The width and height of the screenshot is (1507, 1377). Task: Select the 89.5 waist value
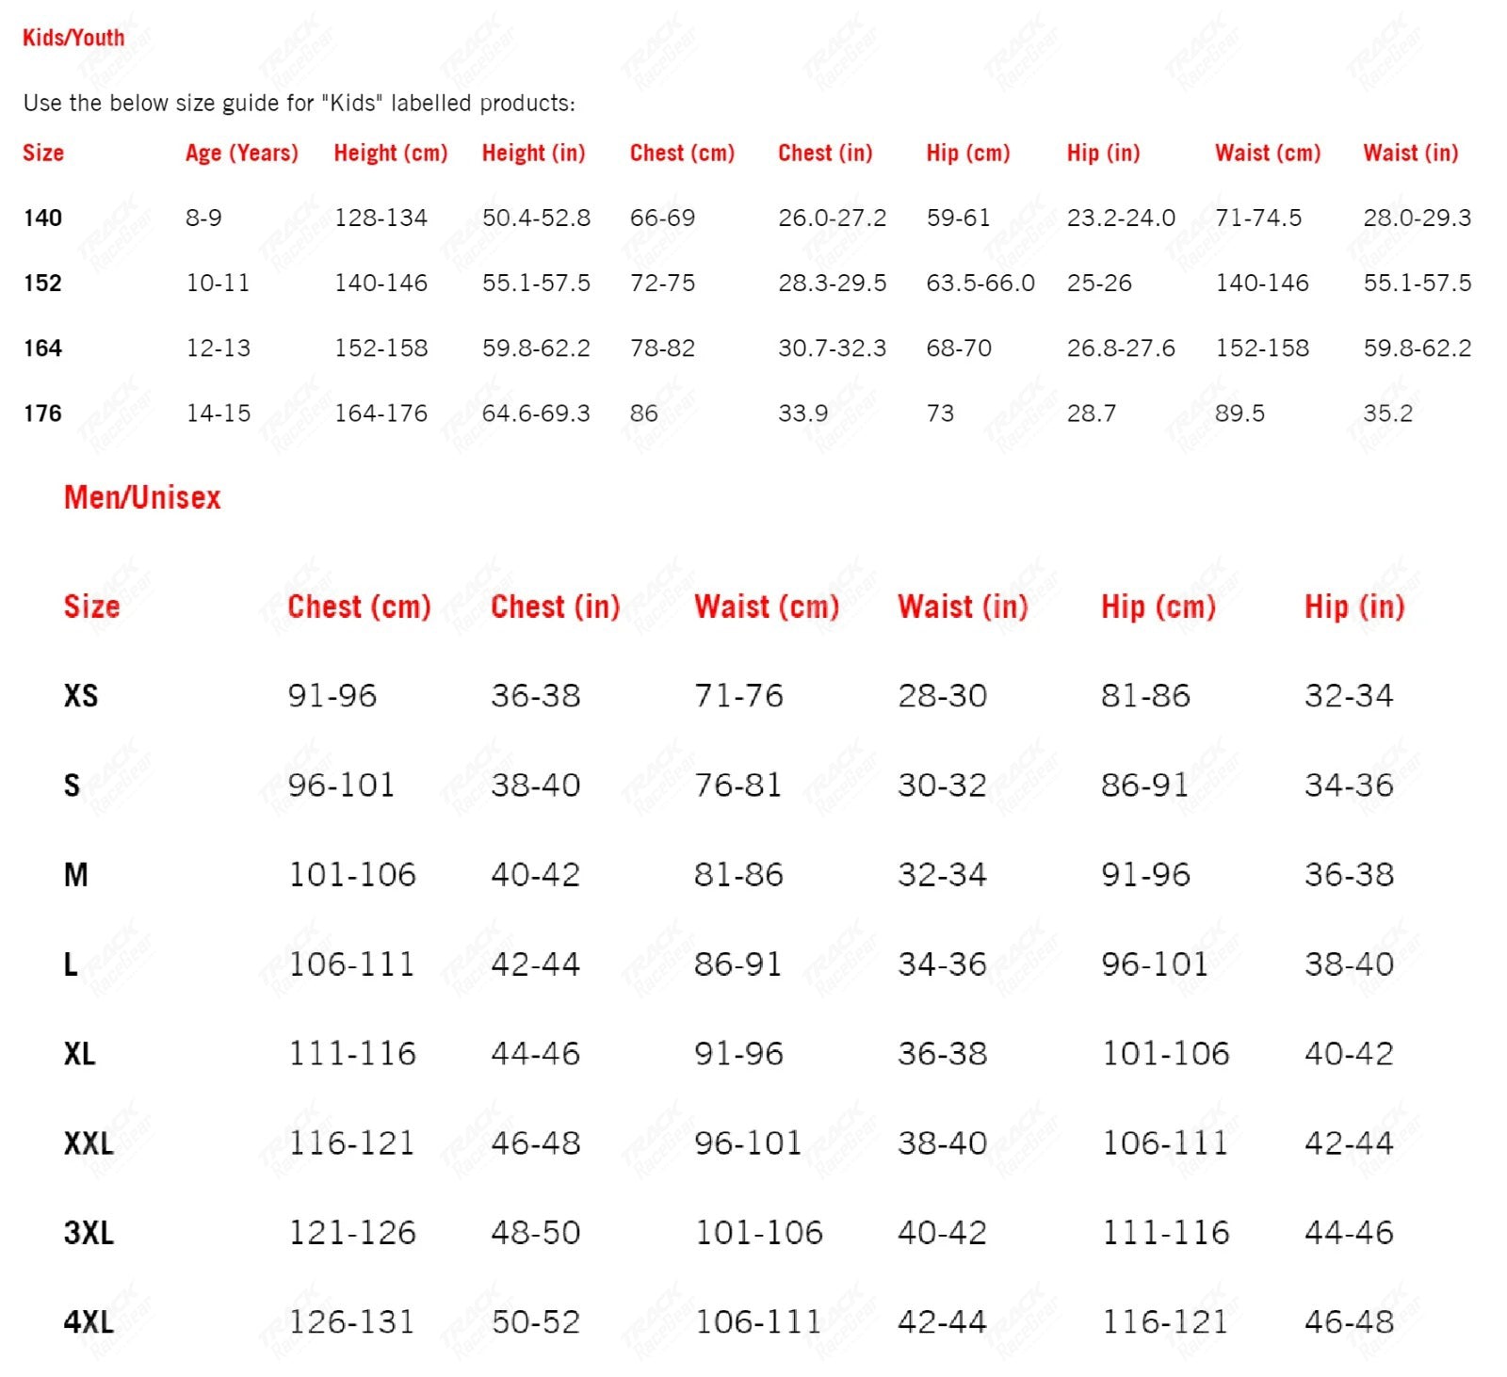(x=1240, y=413)
